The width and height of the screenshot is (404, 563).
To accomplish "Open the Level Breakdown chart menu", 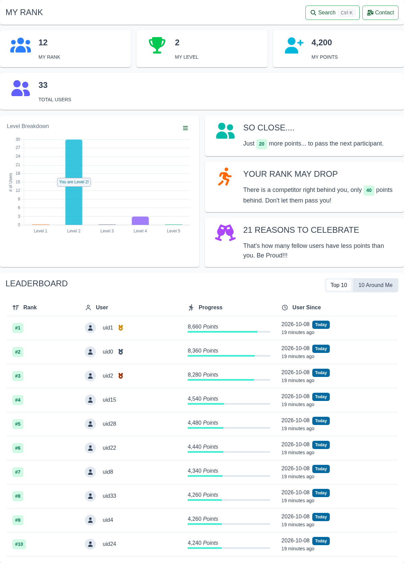I will [x=186, y=128].
